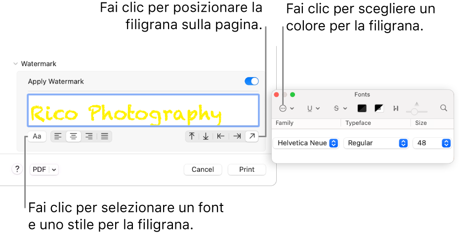Viewport: 460px width, 235px height.
Task: Open the underline options menu
Action: [313, 109]
